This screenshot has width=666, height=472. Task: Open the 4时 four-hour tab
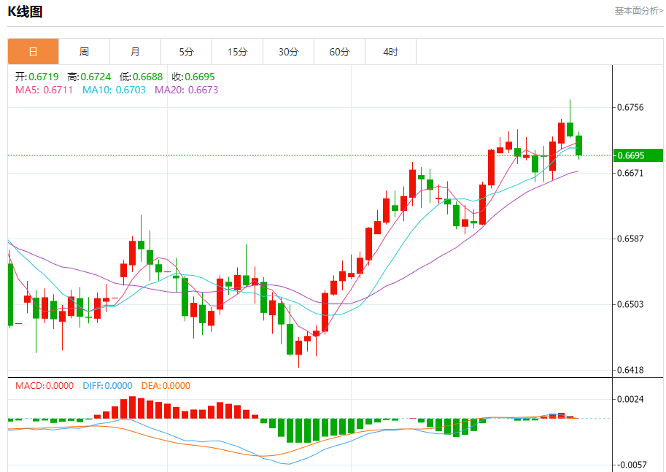[390, 52]
